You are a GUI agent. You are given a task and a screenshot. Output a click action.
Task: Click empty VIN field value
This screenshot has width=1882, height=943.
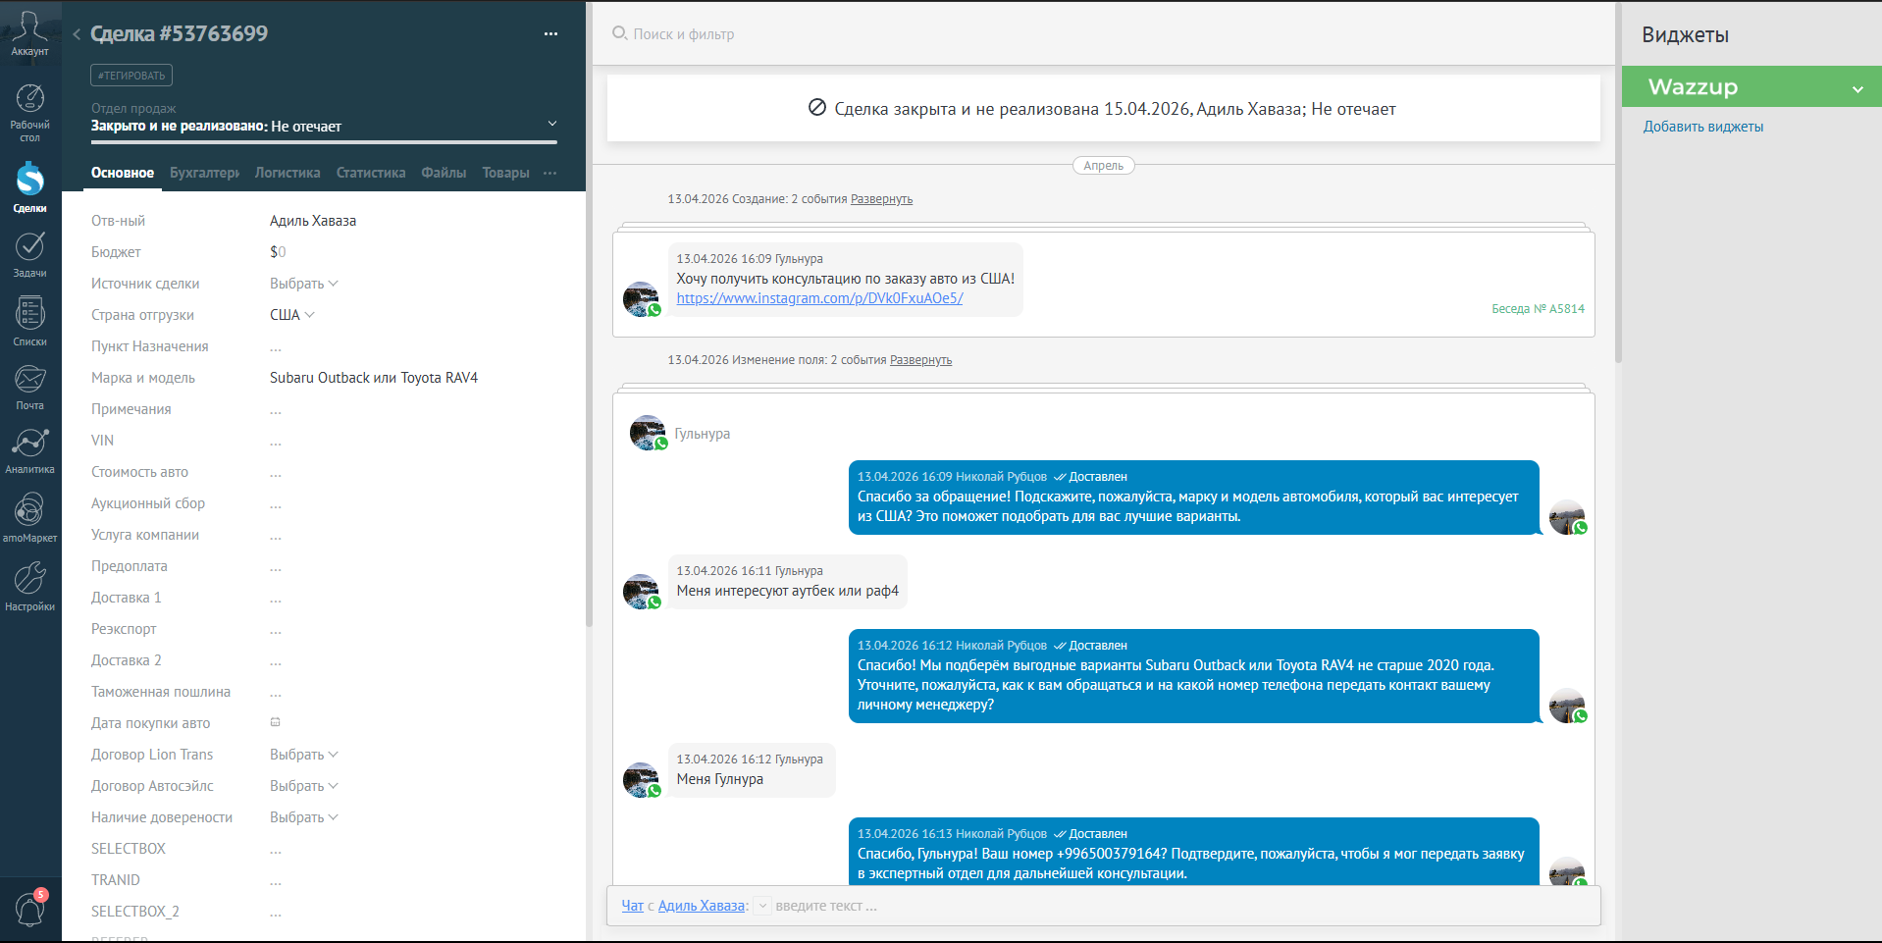click(x=276, y=441)
